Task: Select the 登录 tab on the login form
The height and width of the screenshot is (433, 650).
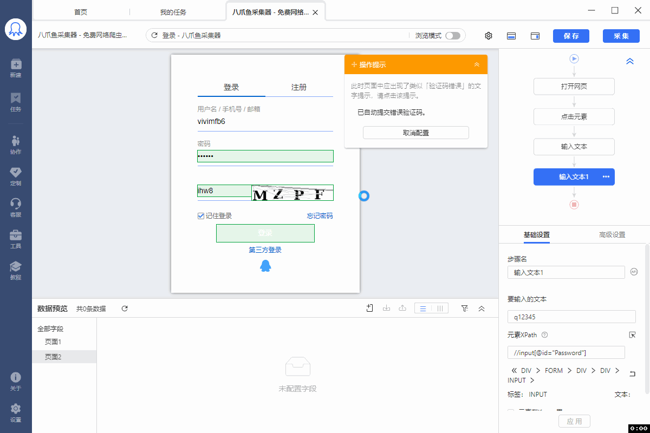Action: pyautogui.click(x=231, y=87)
